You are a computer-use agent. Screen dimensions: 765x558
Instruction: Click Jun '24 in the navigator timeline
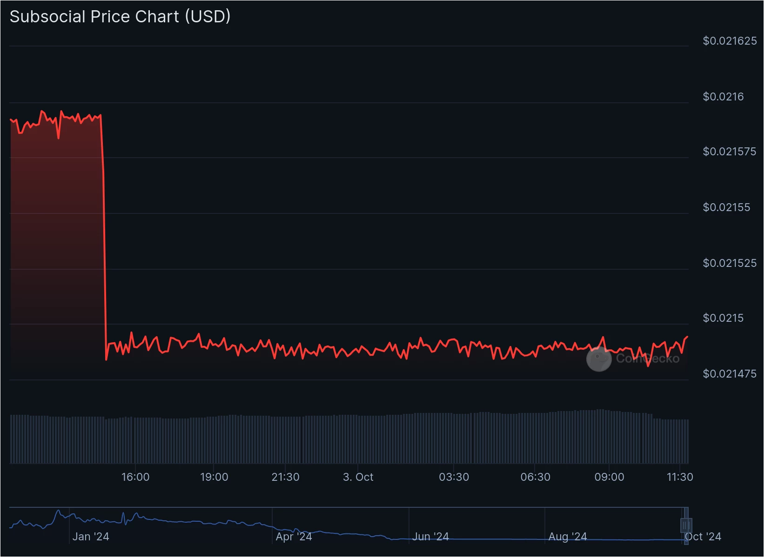coord(430,537)
